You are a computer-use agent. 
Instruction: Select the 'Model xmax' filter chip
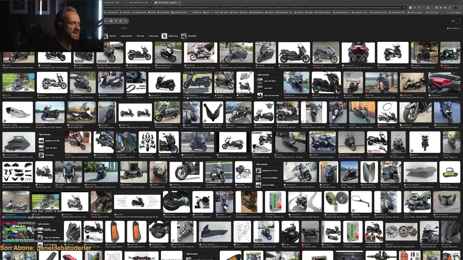[170, 36]
